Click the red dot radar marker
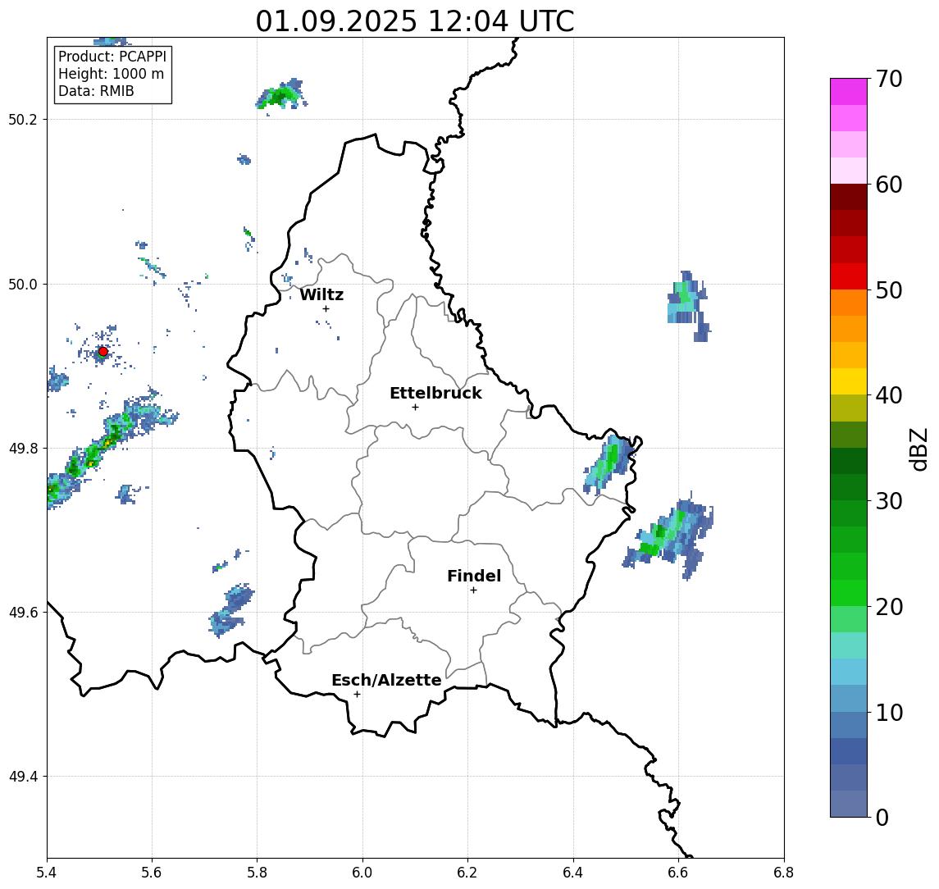 click(x=103, y=352)
